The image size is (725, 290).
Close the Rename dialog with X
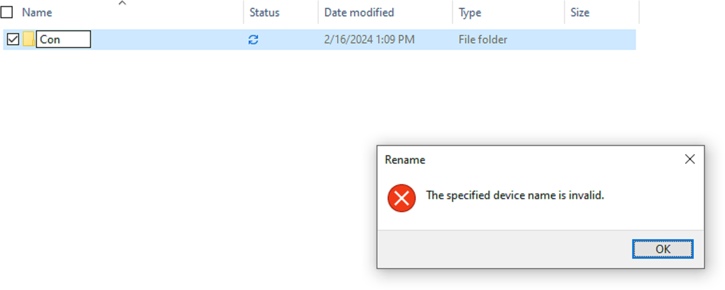[690, 159]
